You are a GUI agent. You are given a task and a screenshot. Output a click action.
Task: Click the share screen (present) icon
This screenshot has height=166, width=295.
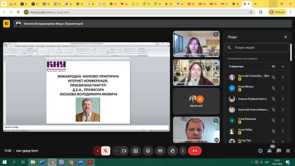click(136, 151)
